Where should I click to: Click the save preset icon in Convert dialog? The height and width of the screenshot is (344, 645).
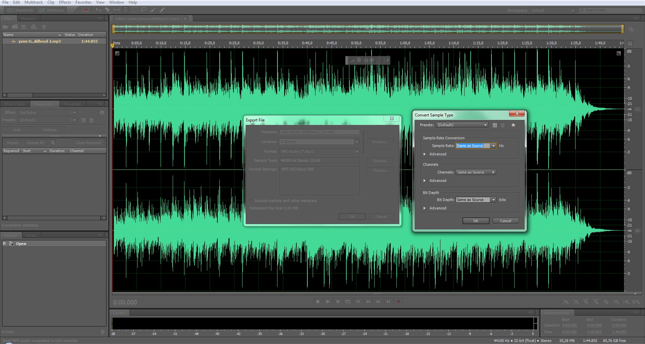(495, 125)
